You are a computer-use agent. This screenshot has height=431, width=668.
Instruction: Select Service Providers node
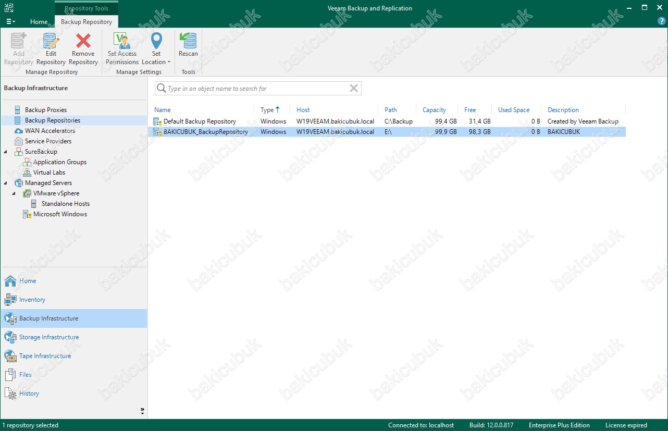tap(48, 141)
